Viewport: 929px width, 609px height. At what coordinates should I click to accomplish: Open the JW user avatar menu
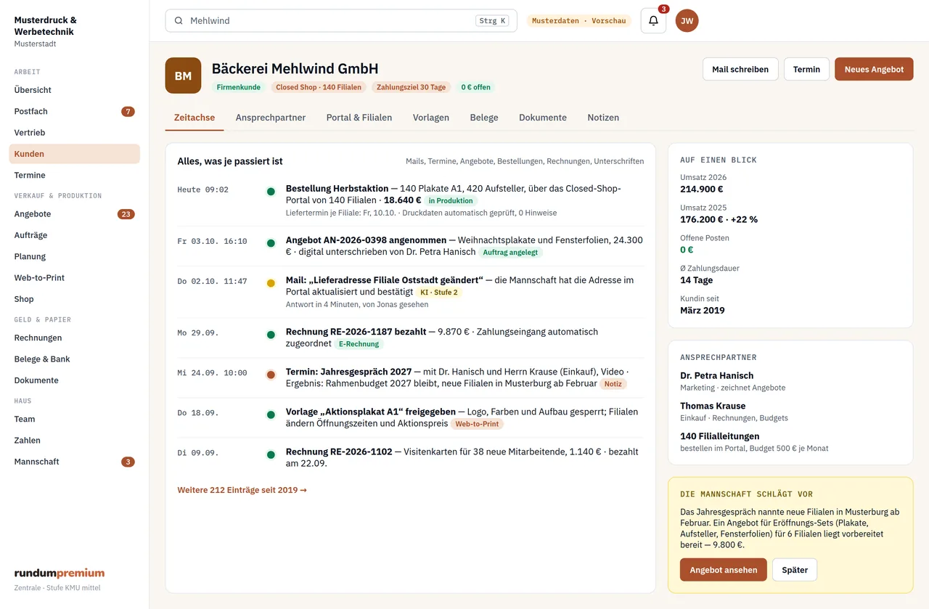(687, 20)
